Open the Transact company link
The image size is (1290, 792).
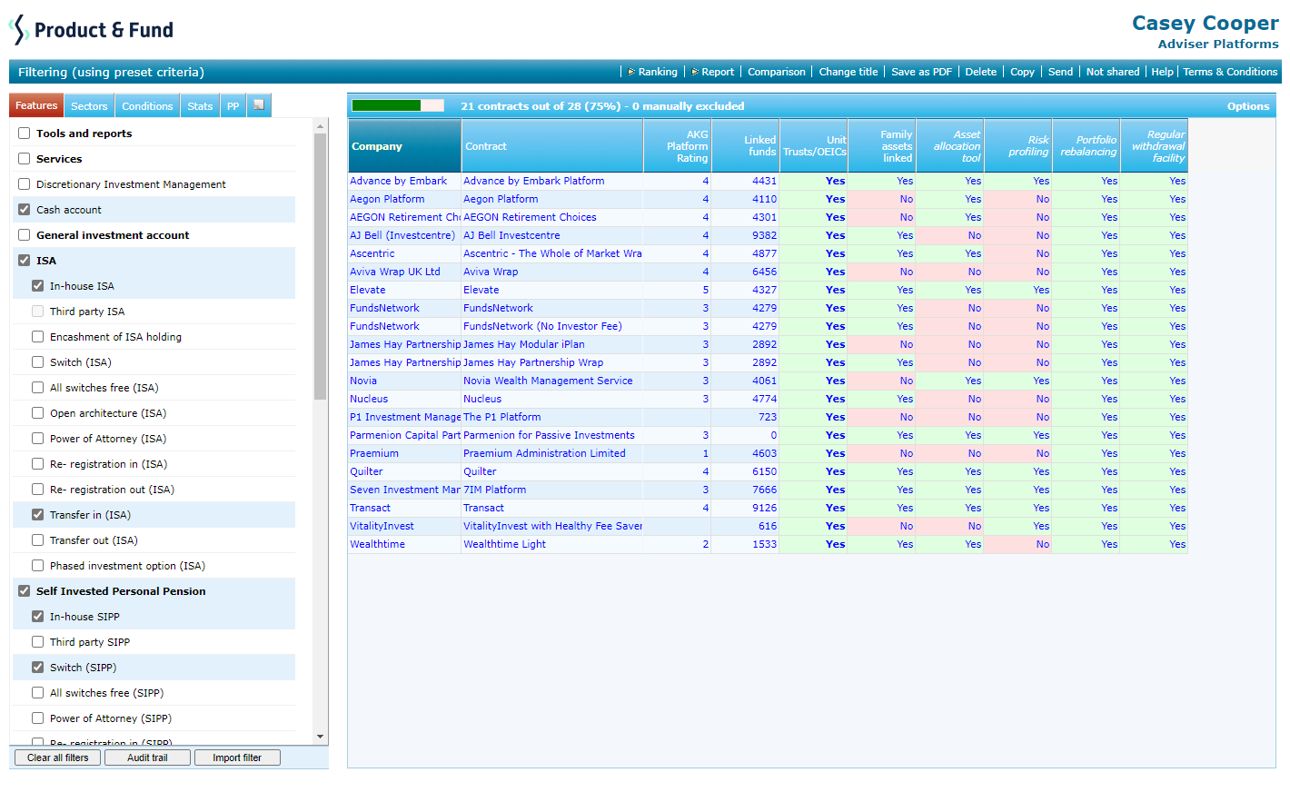point(370,508)
